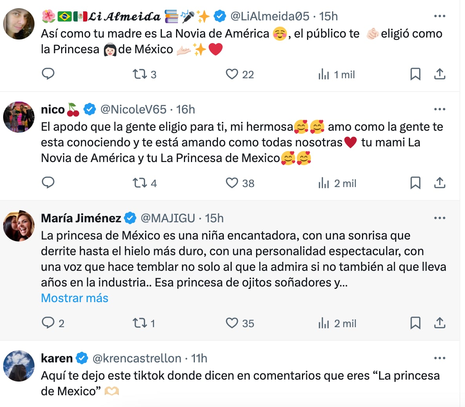The width and height of the screenshot is (465, 407).
Task: Open replies on María Jiménez's tweet showing 2
Action: point(48,323)
